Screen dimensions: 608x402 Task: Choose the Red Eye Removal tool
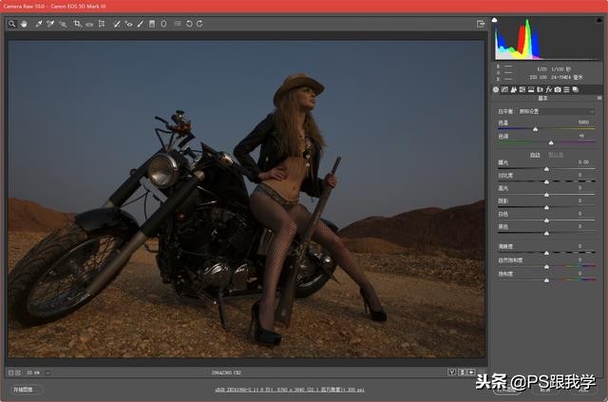tap(128, 23)
